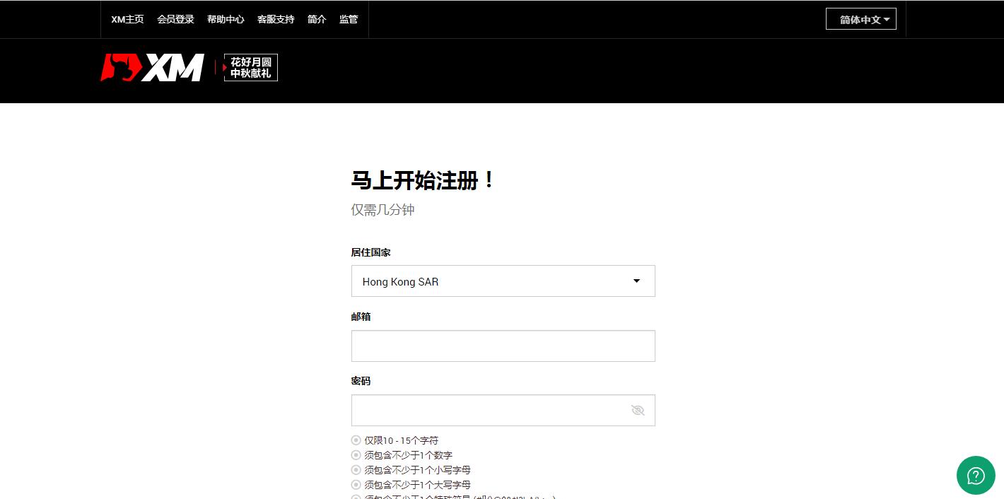Open the Hong Kong SAR country selector
This screenshot has width=1004, height=499.
tap(503, 281)
